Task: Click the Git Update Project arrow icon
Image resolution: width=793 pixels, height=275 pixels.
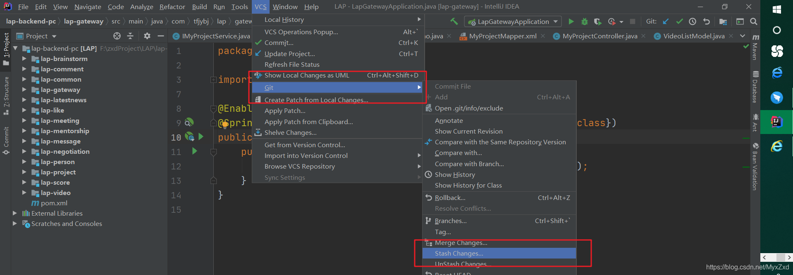Action: click(666, 21)
